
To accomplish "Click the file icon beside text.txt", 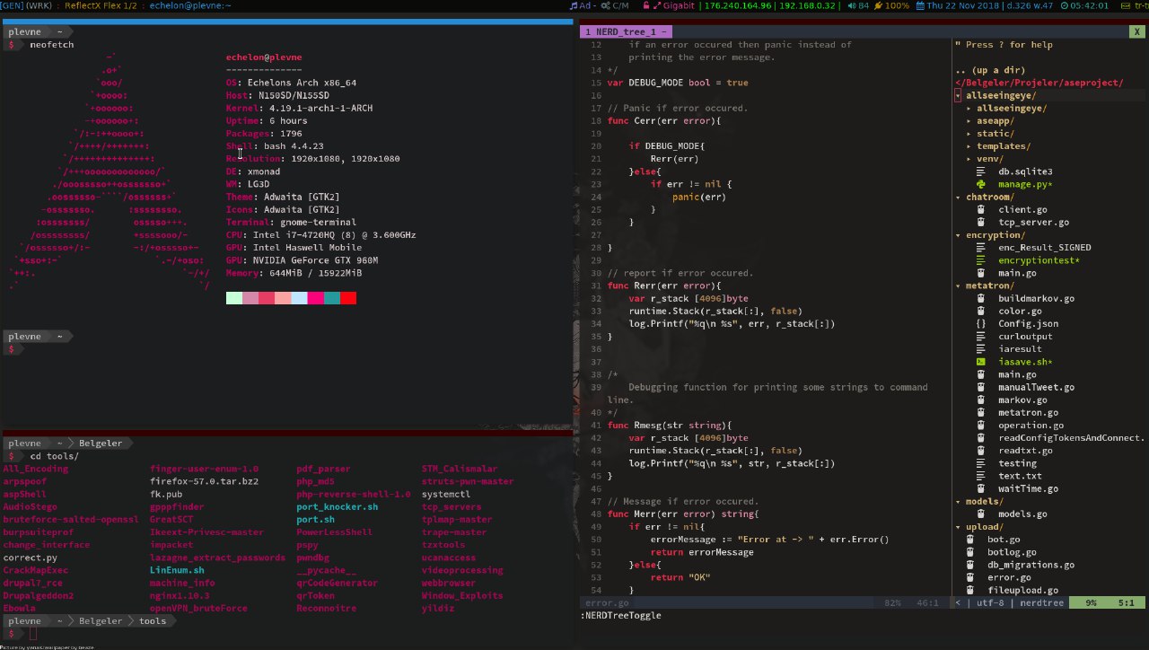I will [x=981, y=476].
